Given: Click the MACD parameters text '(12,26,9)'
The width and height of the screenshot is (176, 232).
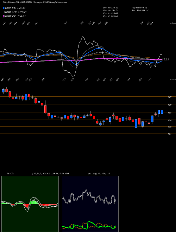Looking at the screenshot, I should pyautogui.click(x=37, y=174).
